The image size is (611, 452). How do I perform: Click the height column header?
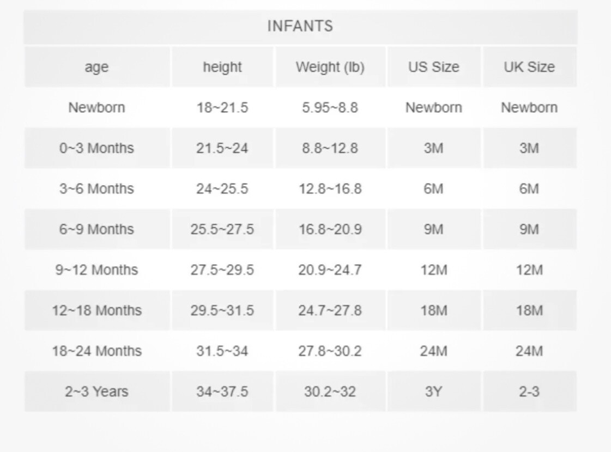[x=222, y=67]
